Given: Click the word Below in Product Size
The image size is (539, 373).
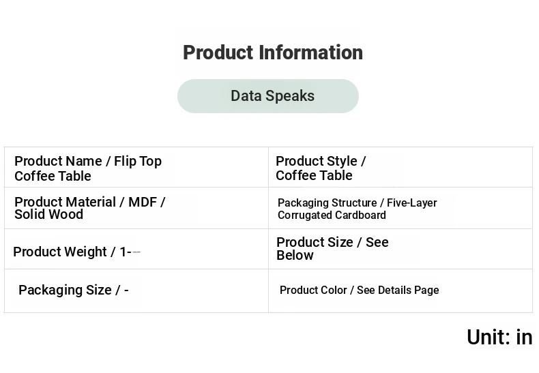Looking at the screenshot, I should tap(295, 255).
